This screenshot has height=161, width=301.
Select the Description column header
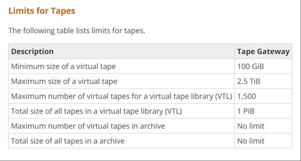[x=121, y=51]
